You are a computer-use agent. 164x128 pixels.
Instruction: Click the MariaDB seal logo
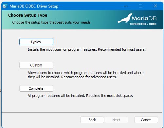click(125, 18)
